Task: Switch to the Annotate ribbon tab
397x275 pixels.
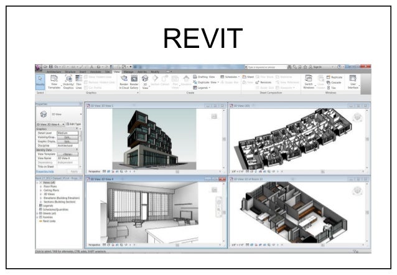Action: (x=95, y=72)
